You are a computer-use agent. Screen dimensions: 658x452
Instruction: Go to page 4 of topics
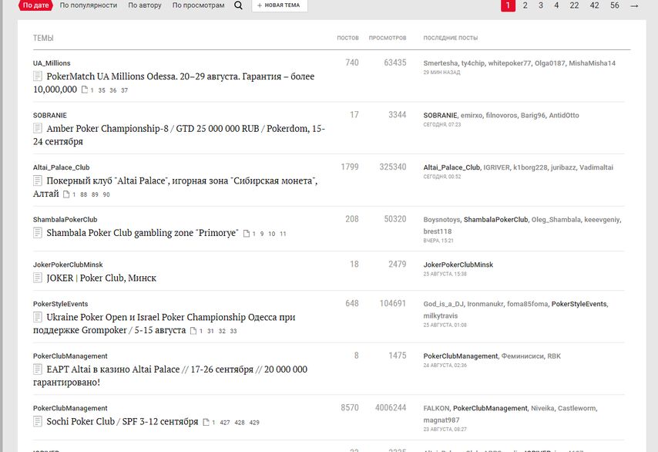pos(556,5)
